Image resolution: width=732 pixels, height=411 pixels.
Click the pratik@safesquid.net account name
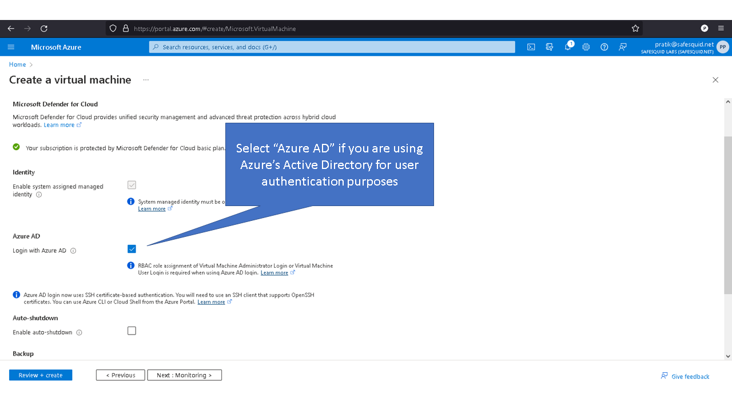click(685, 44)
